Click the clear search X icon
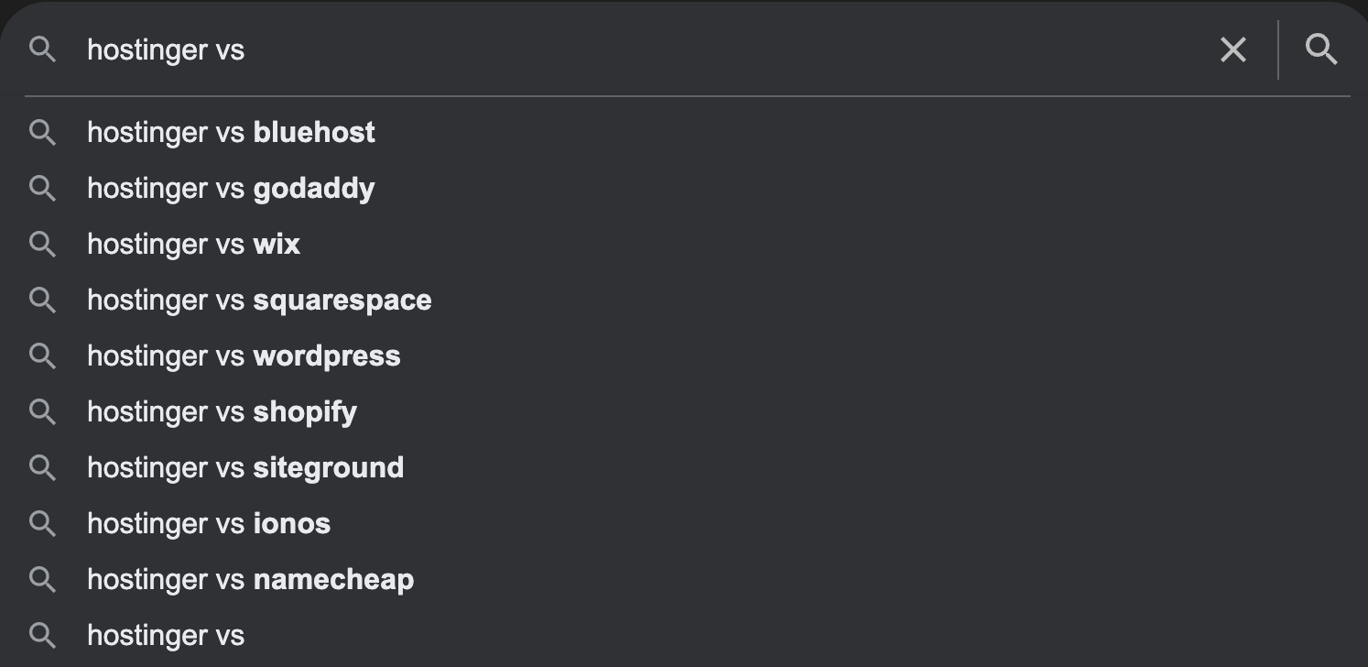 point(1233,49)
